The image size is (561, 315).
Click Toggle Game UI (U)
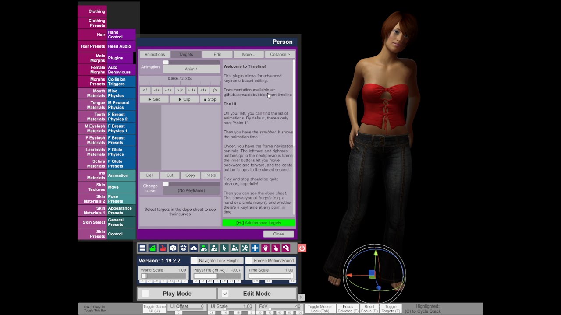pyautogui.click(x=154, y=308)
